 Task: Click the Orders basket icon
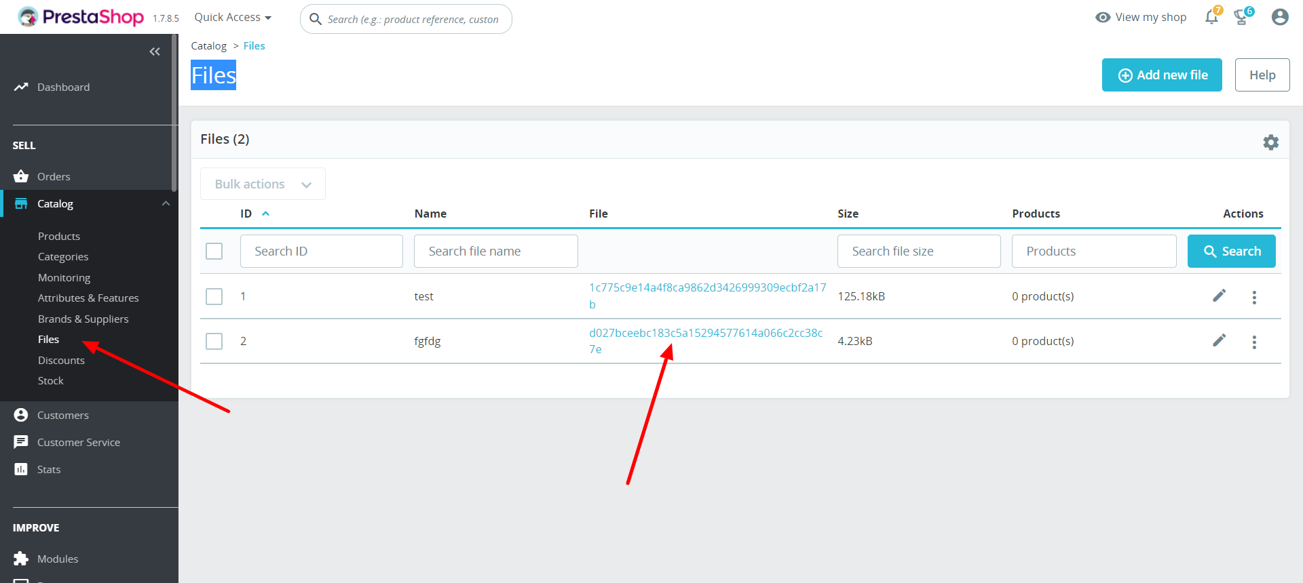point(21,176)
